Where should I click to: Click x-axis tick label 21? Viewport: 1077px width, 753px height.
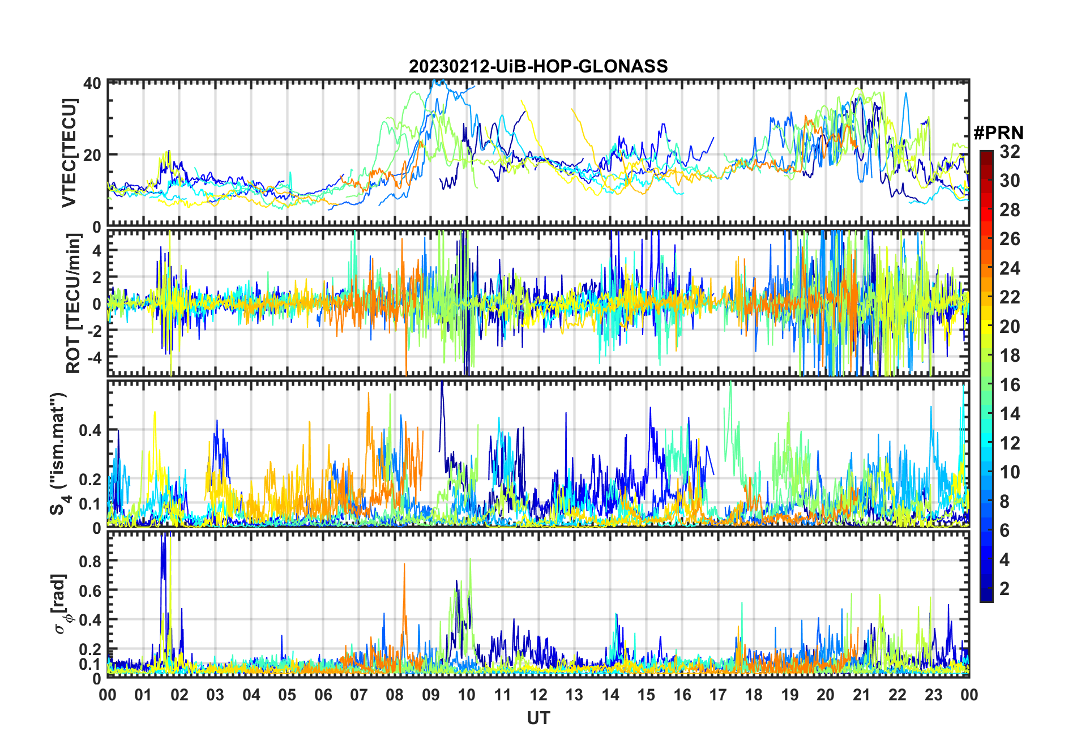pos(862,695)
